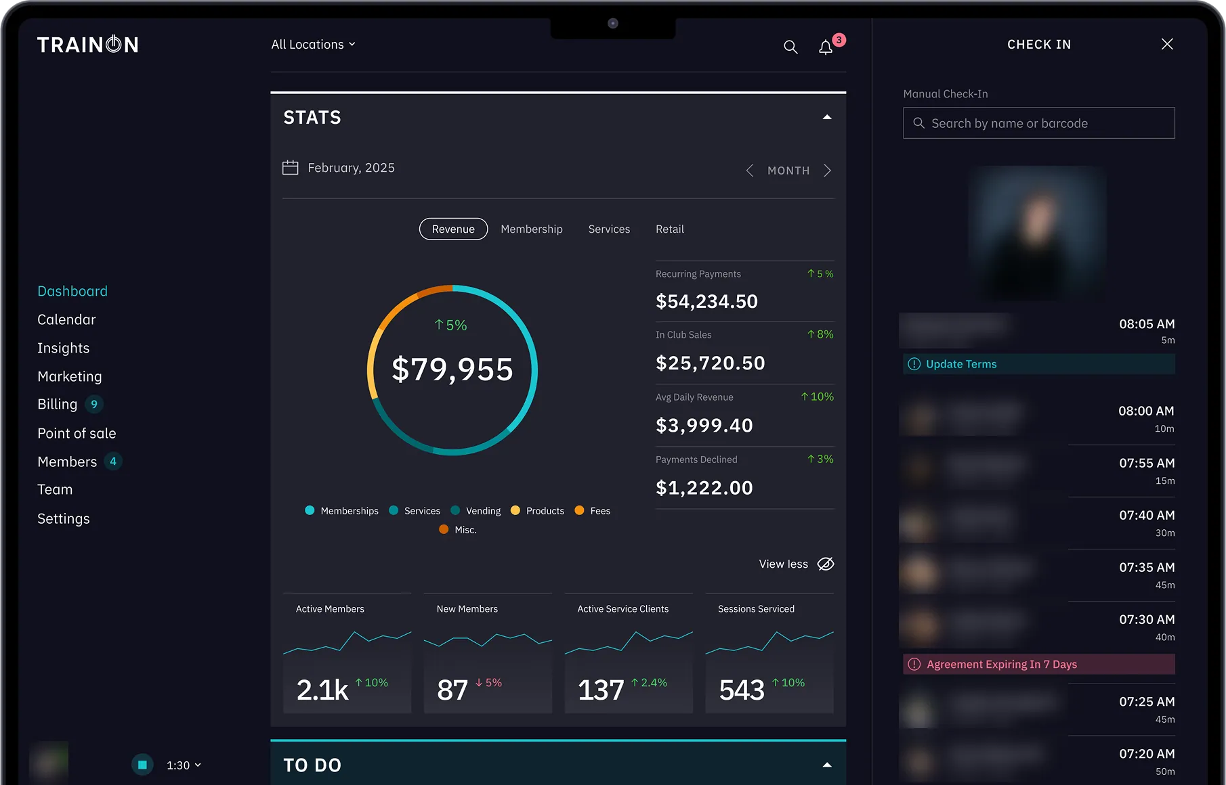Open notifications bell with 3 badge
The image size is (1226, 785).
[826, 47]
